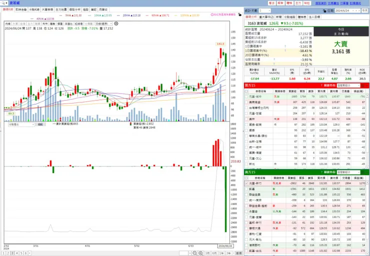
Task: Click the question mark in 賣方15 header
Action: tap(321, 172)
